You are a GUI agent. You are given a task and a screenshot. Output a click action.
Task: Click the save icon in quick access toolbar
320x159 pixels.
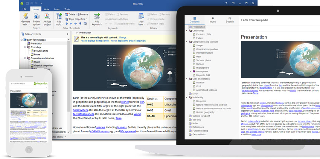tap(27, 3)
